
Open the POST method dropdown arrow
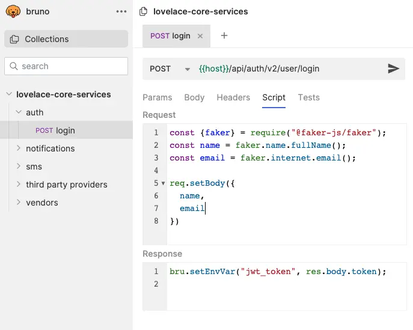tap(188, 69)
